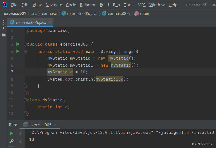Rerun exercise005 in Run panel

click(11, 133)
